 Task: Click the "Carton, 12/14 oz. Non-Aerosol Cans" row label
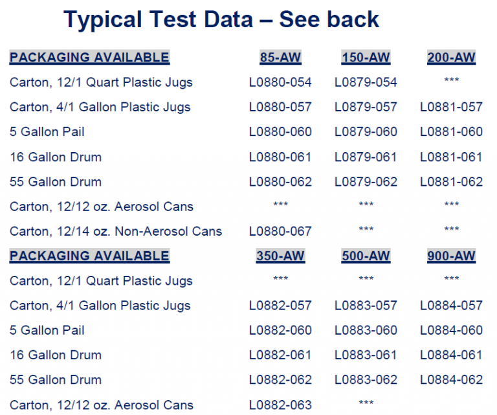coord(116,231)
